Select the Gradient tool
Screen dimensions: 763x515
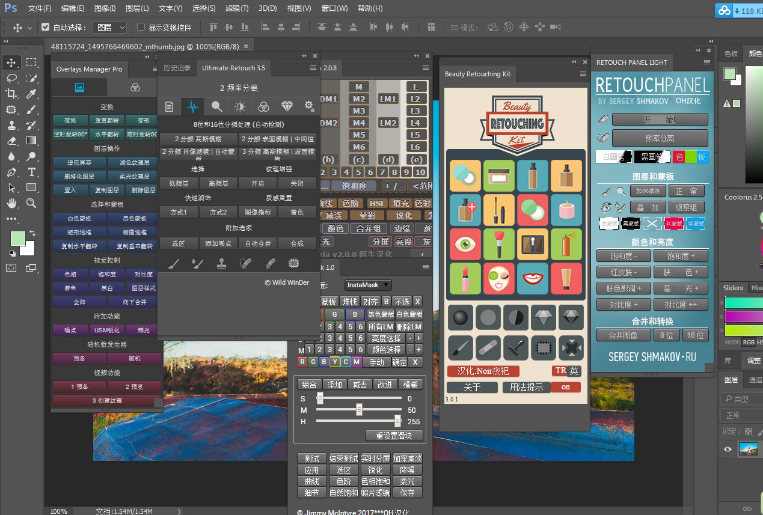click(31, 141)
